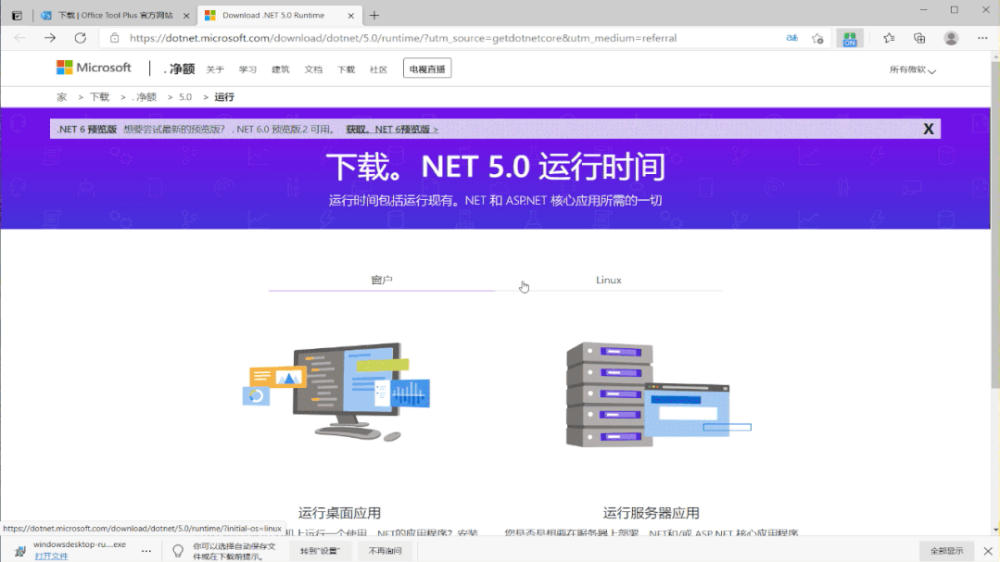Click the 转到"设置" button
The height and width of the screenshot is (562, 1000).
[320, 551]
